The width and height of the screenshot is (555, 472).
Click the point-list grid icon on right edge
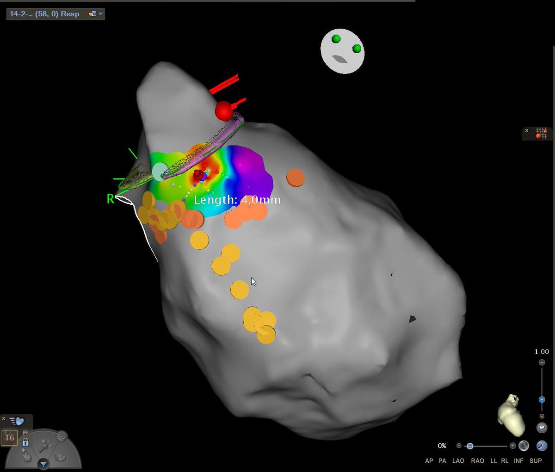coord(542,134)
